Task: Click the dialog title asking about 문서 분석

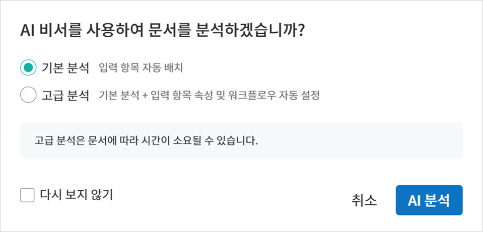Action: tap(163, 31)
